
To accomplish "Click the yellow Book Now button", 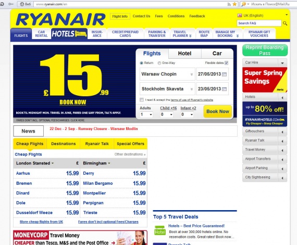I will click(218, 111).
